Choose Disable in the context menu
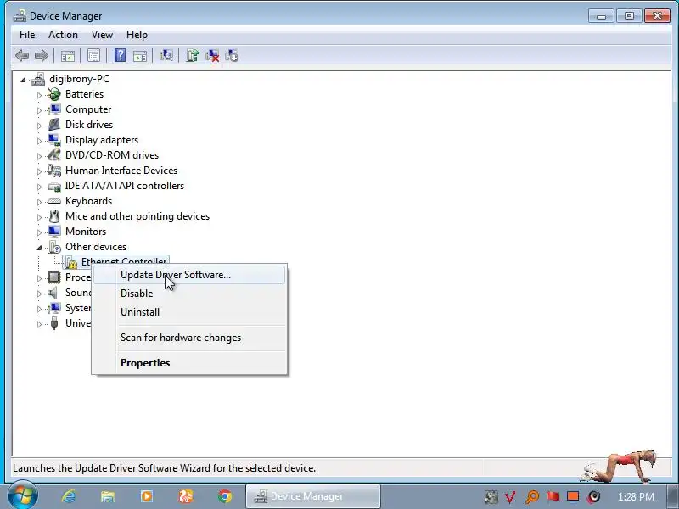The height and width of the screenshot is (509, 679). [189, 294]
